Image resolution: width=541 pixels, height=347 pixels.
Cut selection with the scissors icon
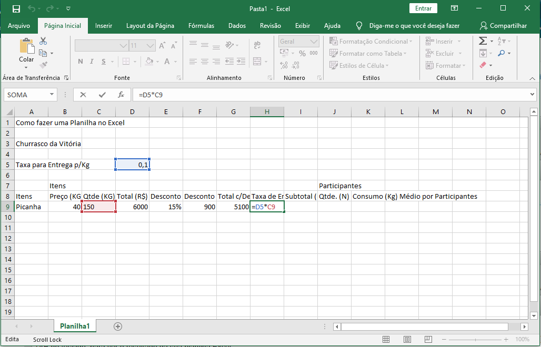click(43, 41)
